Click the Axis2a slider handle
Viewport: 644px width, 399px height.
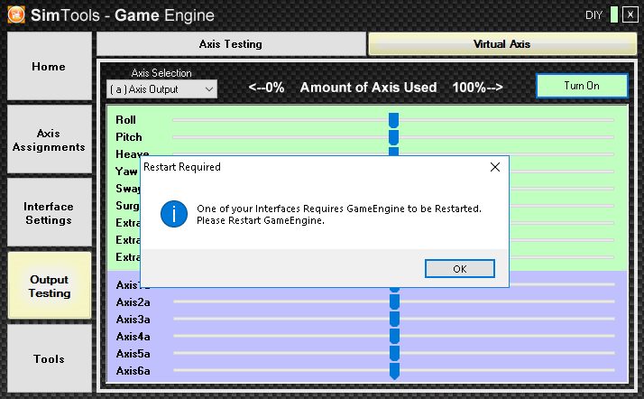[394, 302]
